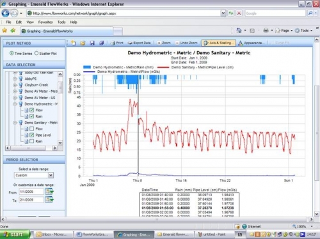320x239 pixels.
Task: Click the Open folder icon in the graph toolbar
Action: coord(83,43)
